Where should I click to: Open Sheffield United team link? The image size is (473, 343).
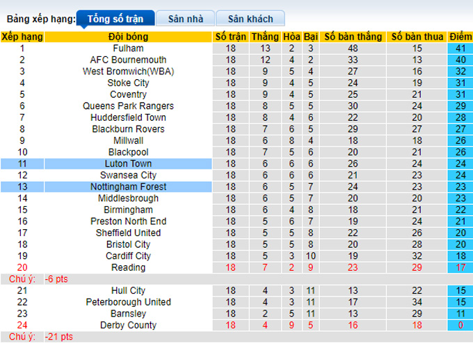tap(127, 233)
